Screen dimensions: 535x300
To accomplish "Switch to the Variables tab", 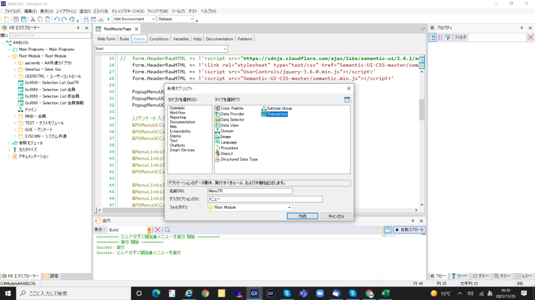I will (181, 39).
